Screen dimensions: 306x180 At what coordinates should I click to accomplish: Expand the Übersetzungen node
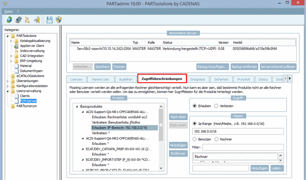point(7,81)
